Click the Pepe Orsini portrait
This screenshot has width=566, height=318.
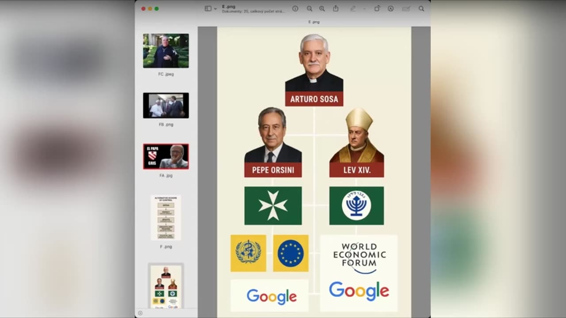[273, 135]
